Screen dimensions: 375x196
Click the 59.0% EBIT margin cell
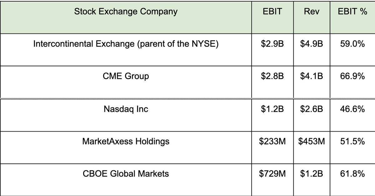[352, 44]
